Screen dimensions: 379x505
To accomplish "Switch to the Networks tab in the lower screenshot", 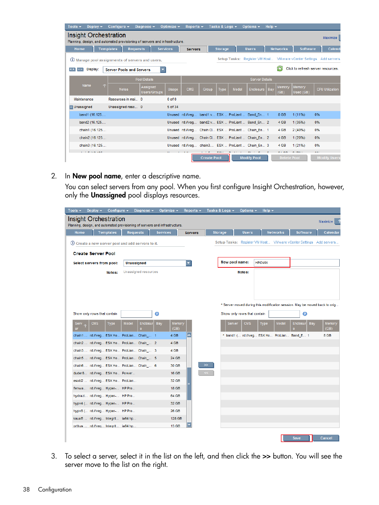I will pos(276,232).
